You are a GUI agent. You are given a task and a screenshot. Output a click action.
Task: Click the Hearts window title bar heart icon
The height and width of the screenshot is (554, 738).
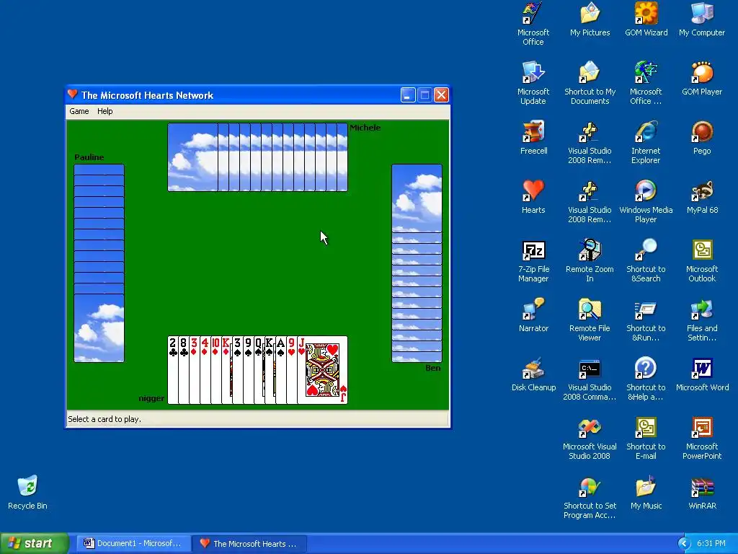click(x=73, y=94)
